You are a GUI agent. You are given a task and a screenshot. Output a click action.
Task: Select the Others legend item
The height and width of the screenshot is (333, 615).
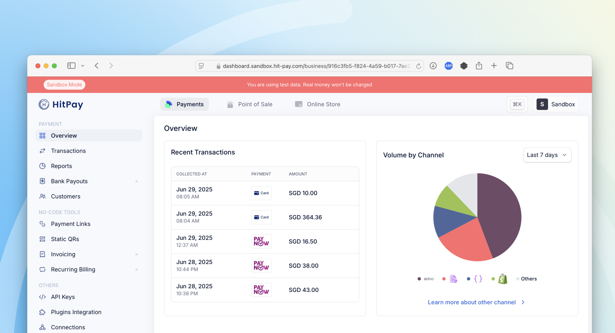(526, 279)
